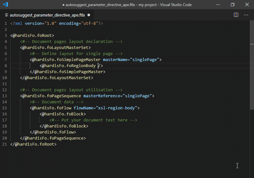The image size is (254, 178).
Task: Close the Visual Studio Code window
Action: [247, 4]
